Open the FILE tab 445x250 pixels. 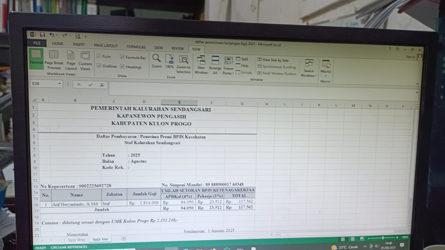pos(37,43)
